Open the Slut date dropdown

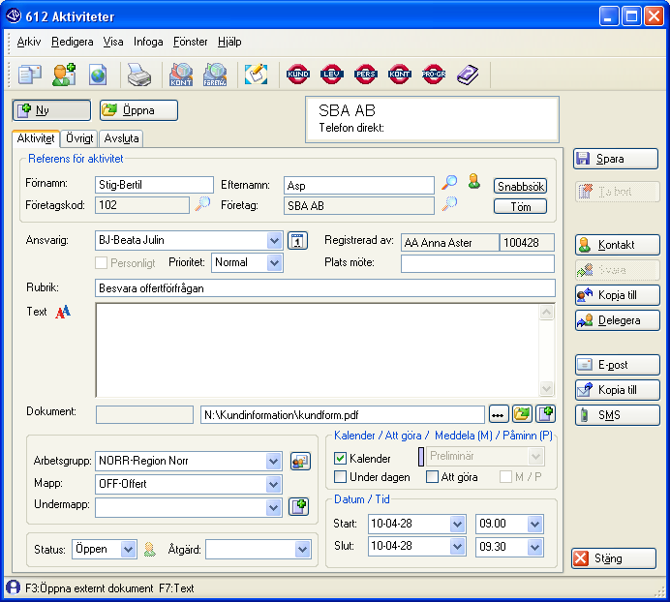(457, 547)
